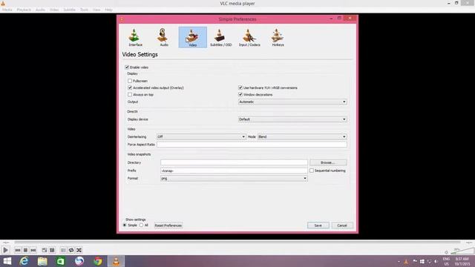Open the Display device dropdown
The image size is (475, 267).
tap(292, 119)
